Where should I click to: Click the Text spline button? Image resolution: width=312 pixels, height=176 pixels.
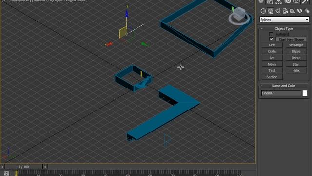(272, 70)
